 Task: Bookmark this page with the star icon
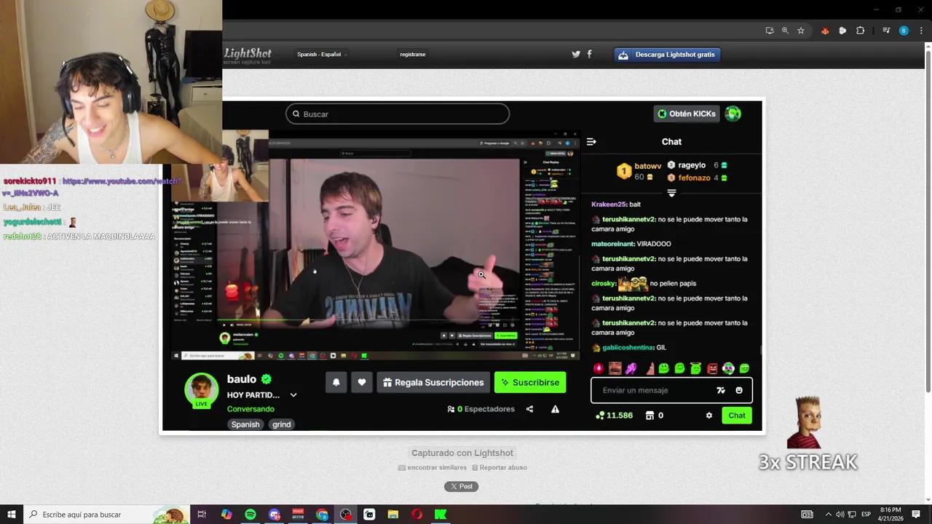801,31
